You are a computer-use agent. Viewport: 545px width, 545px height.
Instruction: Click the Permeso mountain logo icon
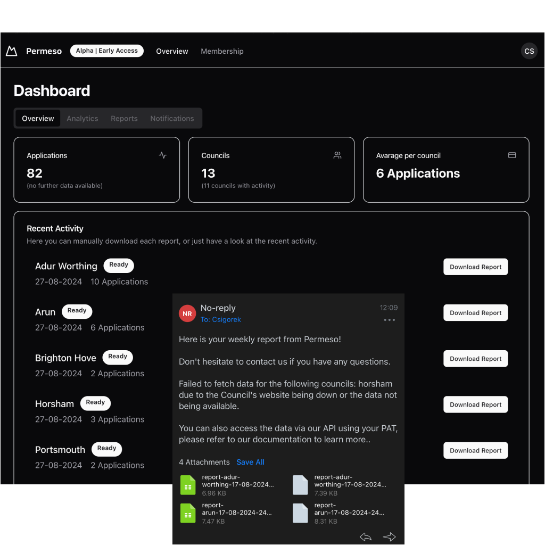pos(11,51)
